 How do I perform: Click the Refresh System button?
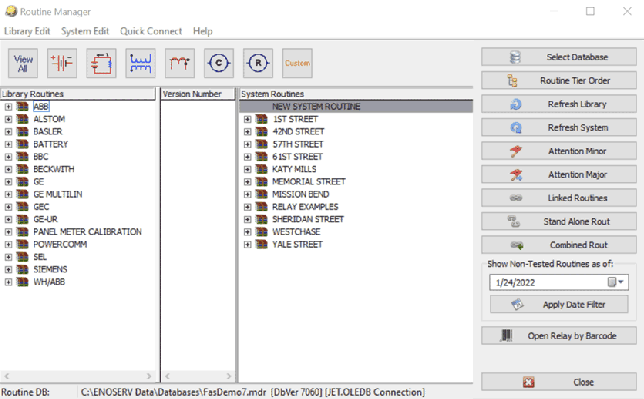tap(559, 127)
